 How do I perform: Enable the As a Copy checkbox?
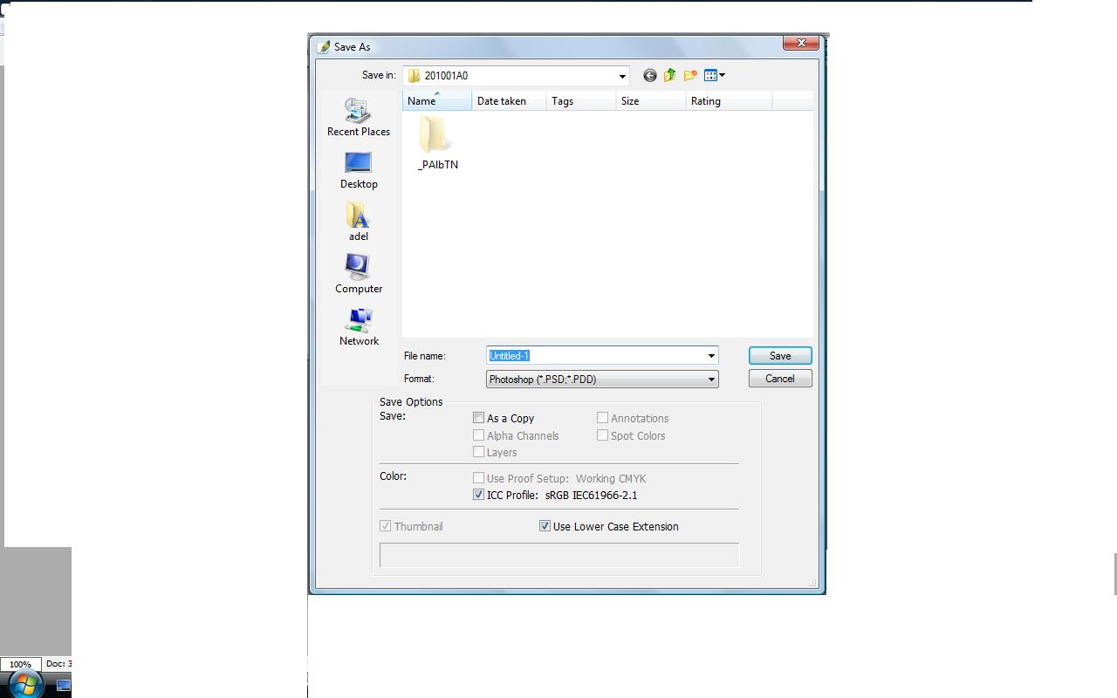coord(478,418)
